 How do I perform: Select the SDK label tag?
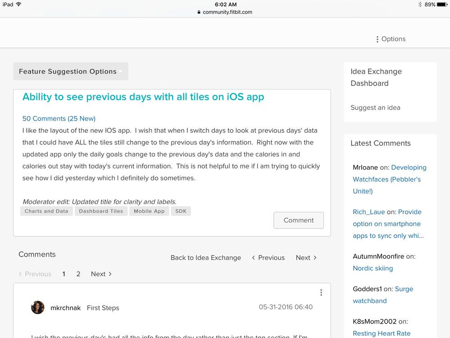(x=181, y=211)
